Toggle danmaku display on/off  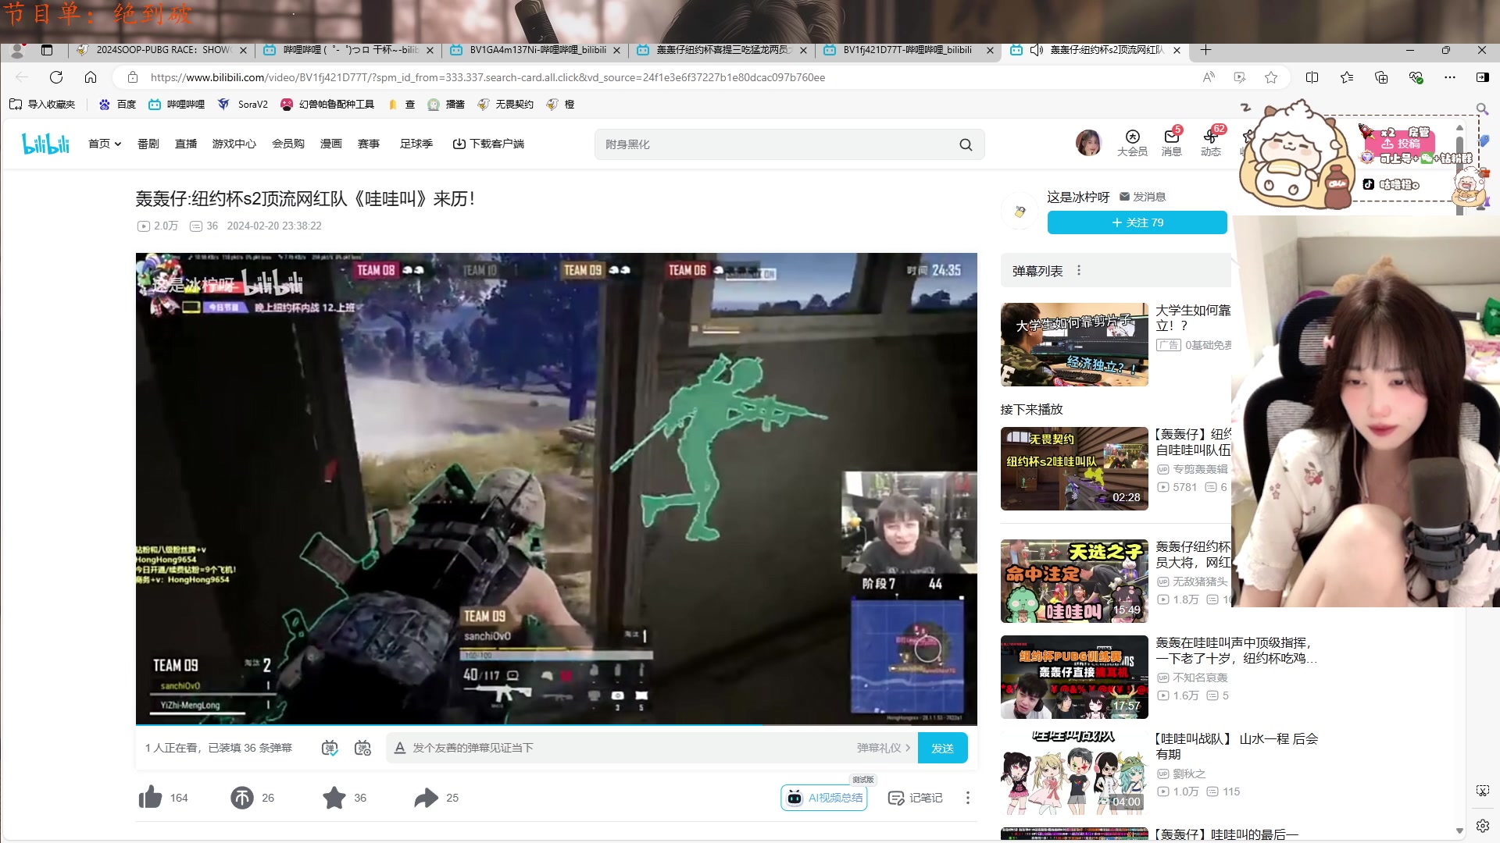(x=330, y=748)
